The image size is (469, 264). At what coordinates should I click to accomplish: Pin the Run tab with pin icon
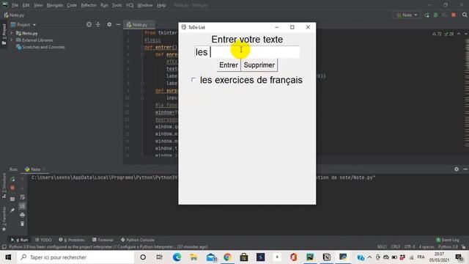coord(12,210)
